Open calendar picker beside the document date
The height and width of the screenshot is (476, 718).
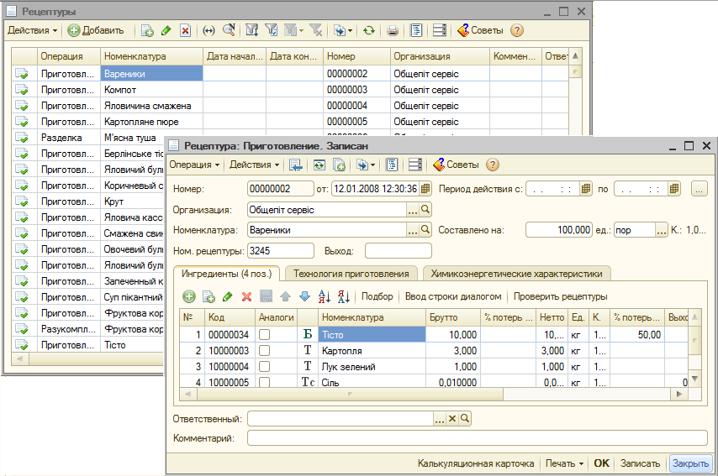point(425,188)
